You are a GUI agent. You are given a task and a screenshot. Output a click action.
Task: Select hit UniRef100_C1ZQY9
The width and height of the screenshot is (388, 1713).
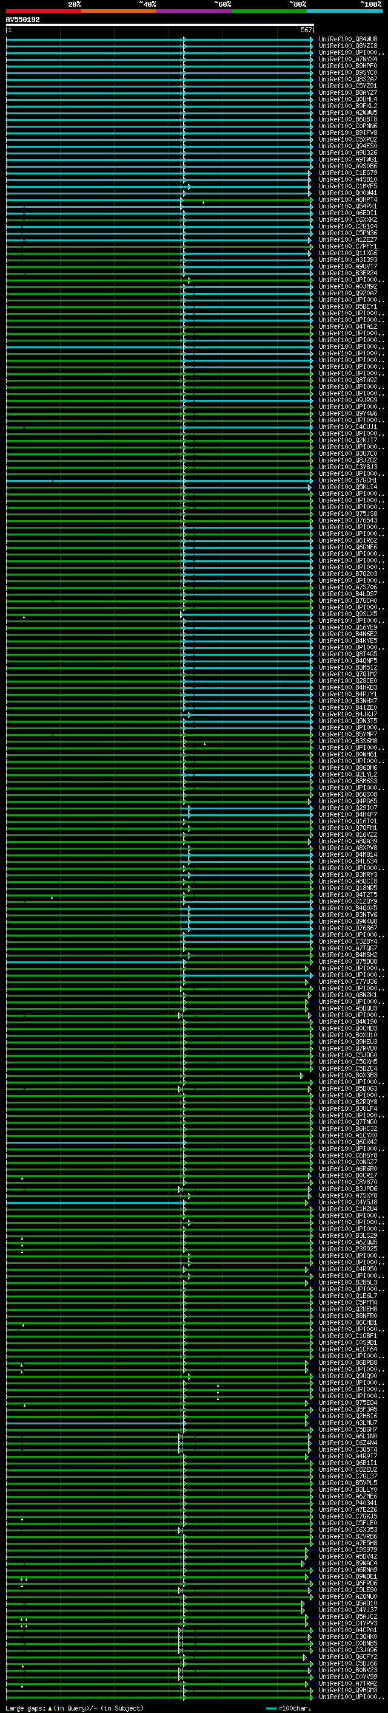348,901
